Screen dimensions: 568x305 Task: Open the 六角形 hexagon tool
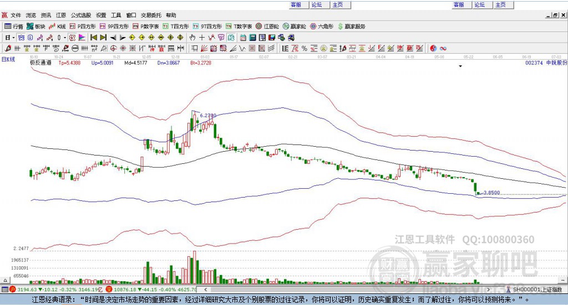click(x=322, y=27)
